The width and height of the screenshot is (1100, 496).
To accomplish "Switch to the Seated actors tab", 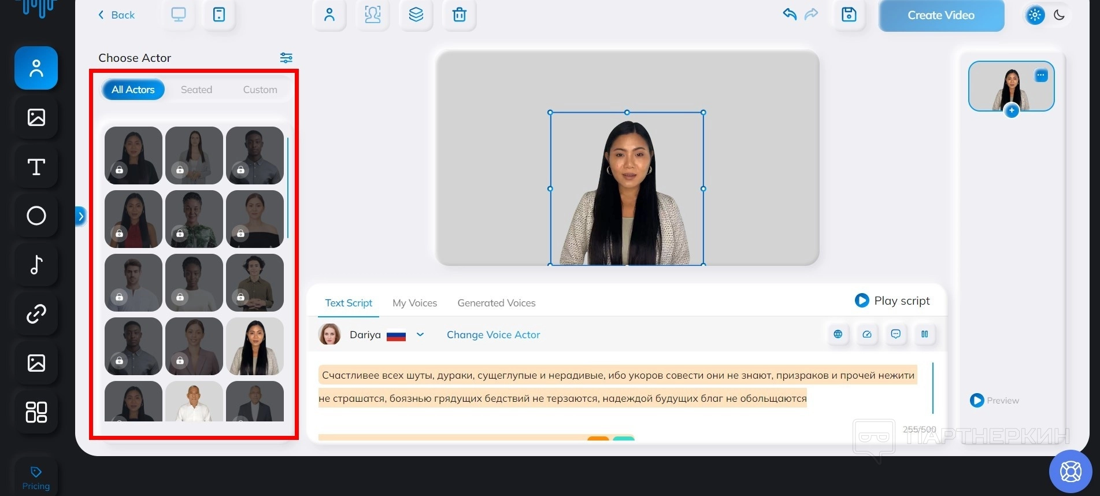I will click(x=197, y=90).
